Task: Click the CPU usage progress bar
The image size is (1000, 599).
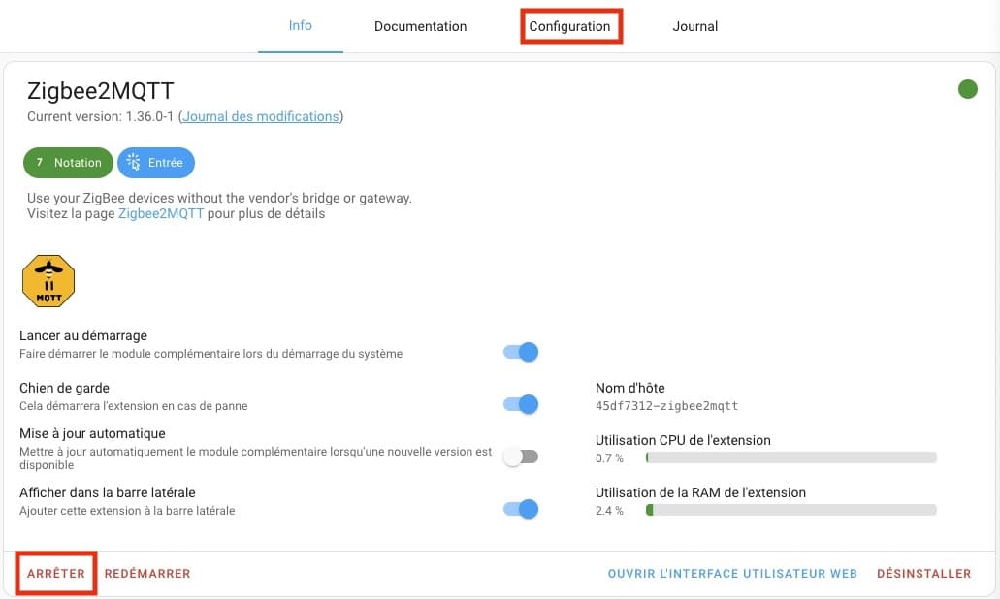Action: click(x=790, y=457)
